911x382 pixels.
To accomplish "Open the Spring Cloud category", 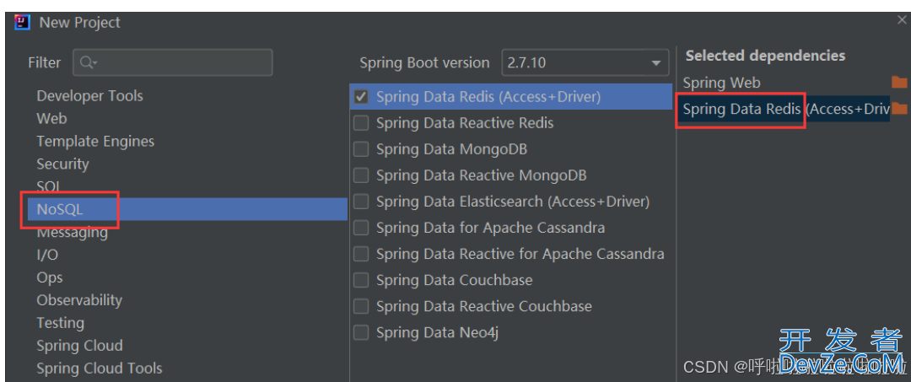I will (79, 346).
